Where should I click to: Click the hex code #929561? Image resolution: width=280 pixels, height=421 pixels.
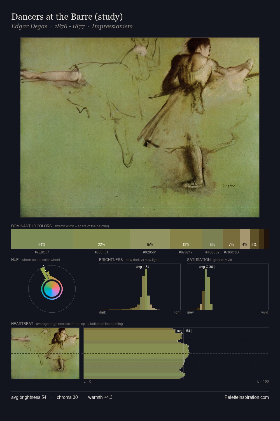point(150,252)
